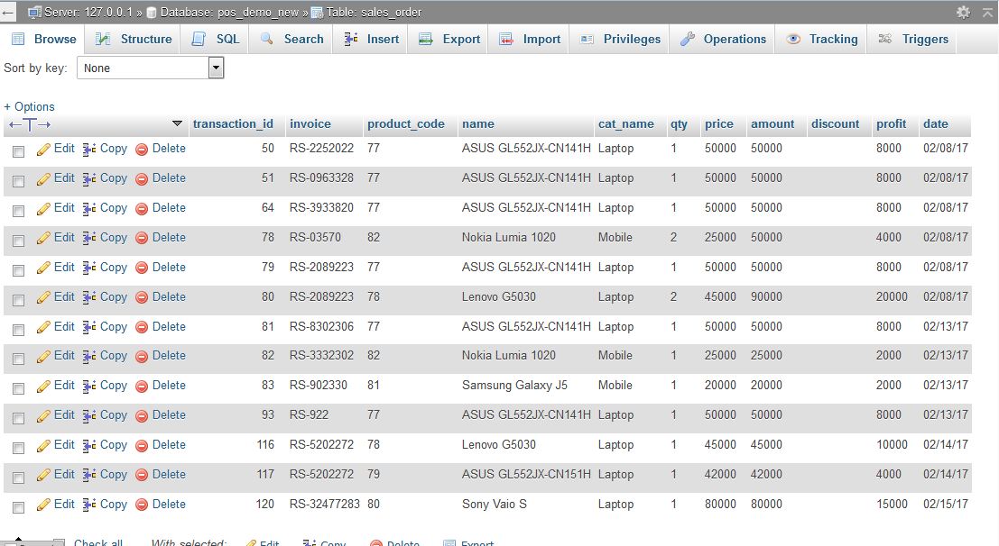Click the Browse tab table icon
The image size is (999, 546).
tap(18, 40)
